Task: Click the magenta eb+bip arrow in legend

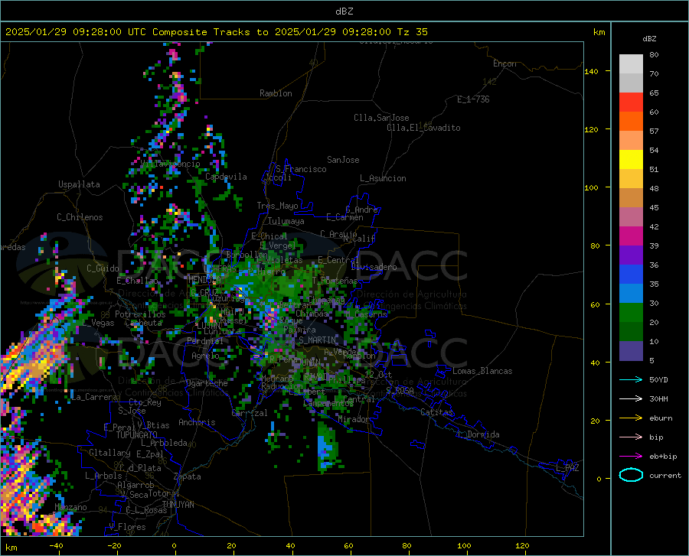Action: coord(631,457)
